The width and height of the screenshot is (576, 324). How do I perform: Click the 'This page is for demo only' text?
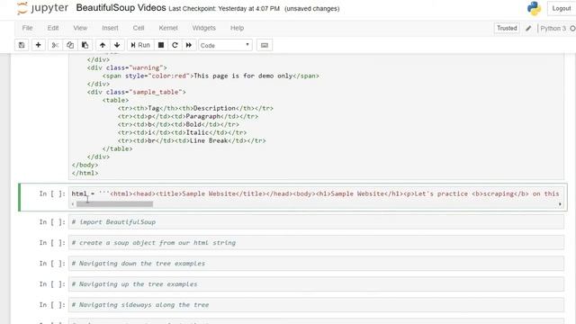(x=243, y=76)
